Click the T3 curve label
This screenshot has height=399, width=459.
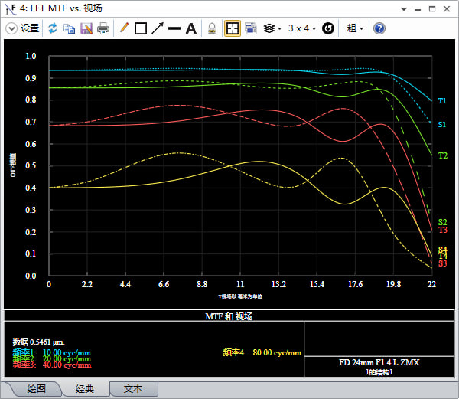coord(443,230)
